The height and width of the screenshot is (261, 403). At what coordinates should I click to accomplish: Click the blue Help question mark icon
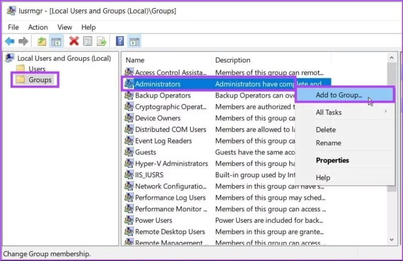120,41
